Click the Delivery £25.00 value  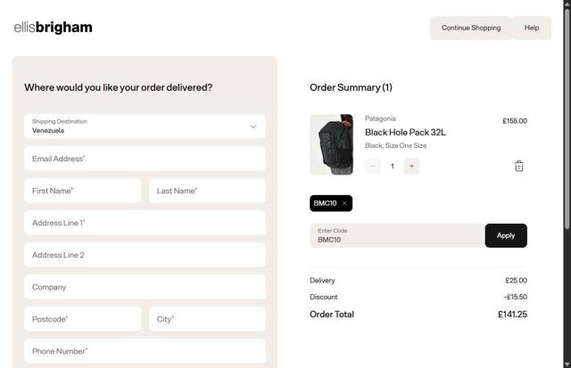pyautogui.click(x=516, y=281)
